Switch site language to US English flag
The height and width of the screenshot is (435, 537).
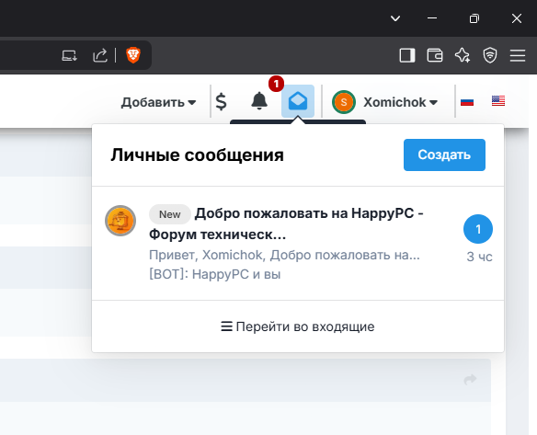click(498, 100)
